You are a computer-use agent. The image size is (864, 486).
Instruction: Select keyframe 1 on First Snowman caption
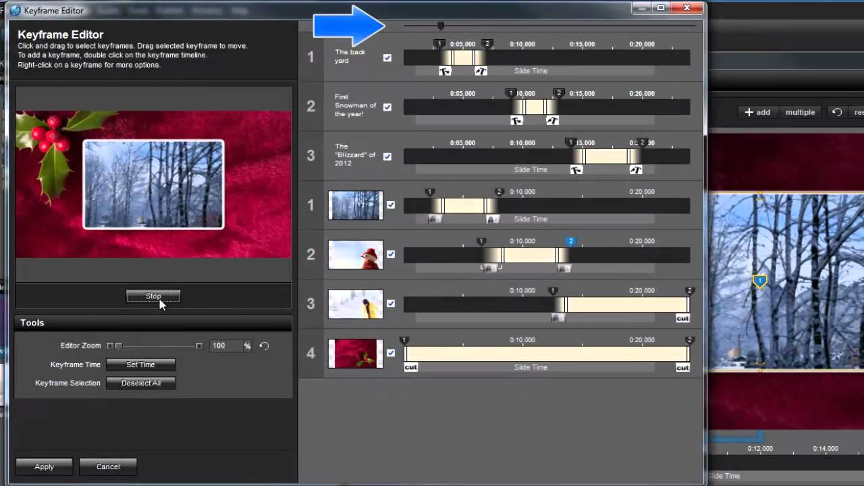[x=511, y=93]
